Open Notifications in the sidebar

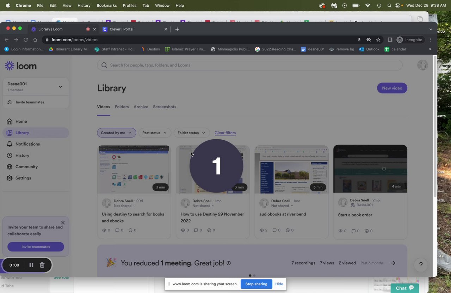click(27, 144)
